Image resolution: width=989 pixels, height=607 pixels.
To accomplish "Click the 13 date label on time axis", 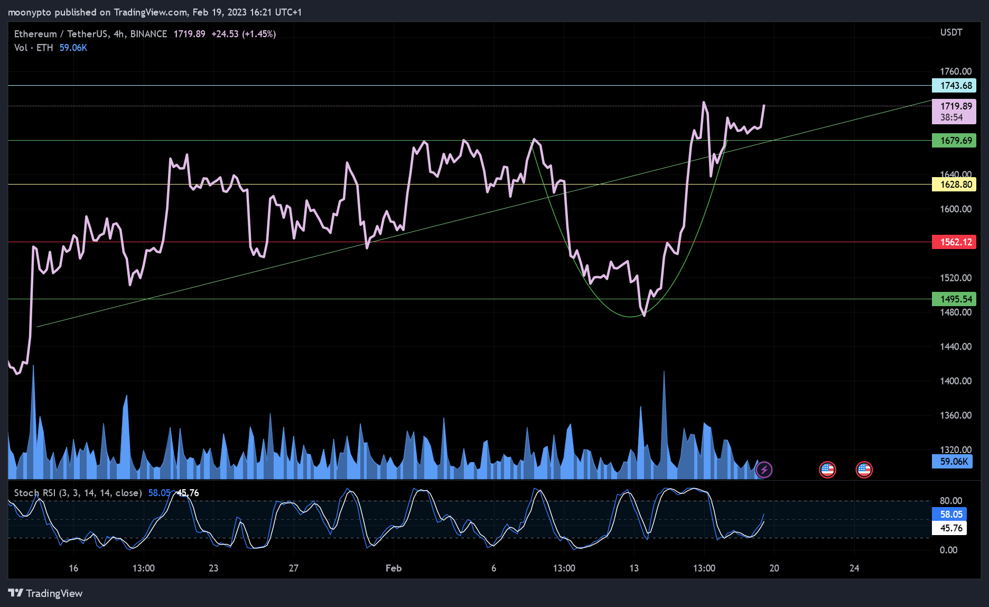I will [634, 568].
